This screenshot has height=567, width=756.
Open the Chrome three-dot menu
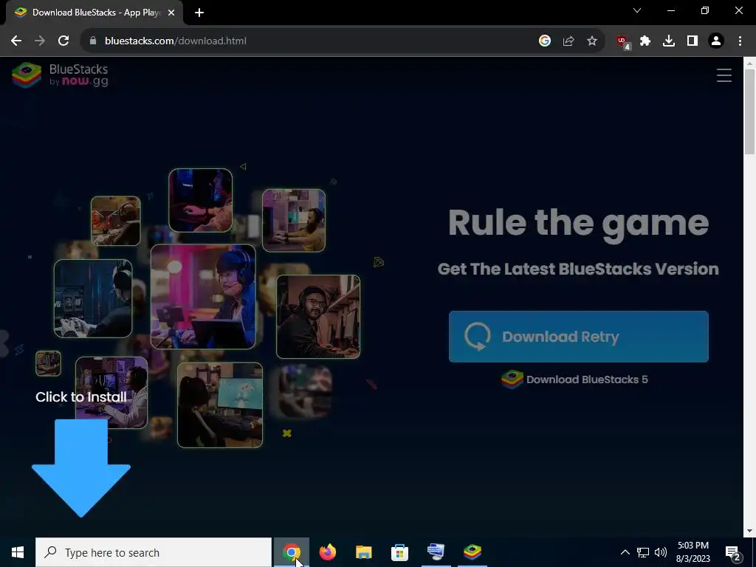coord(740,41)
